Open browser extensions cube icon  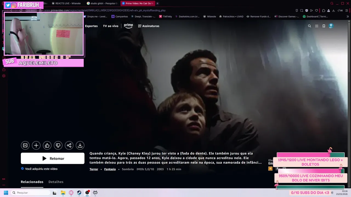point(324,10)
